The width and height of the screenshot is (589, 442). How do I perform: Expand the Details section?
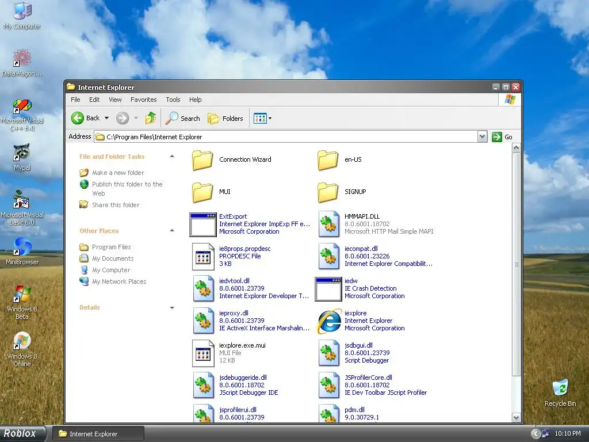pos(172,307)
